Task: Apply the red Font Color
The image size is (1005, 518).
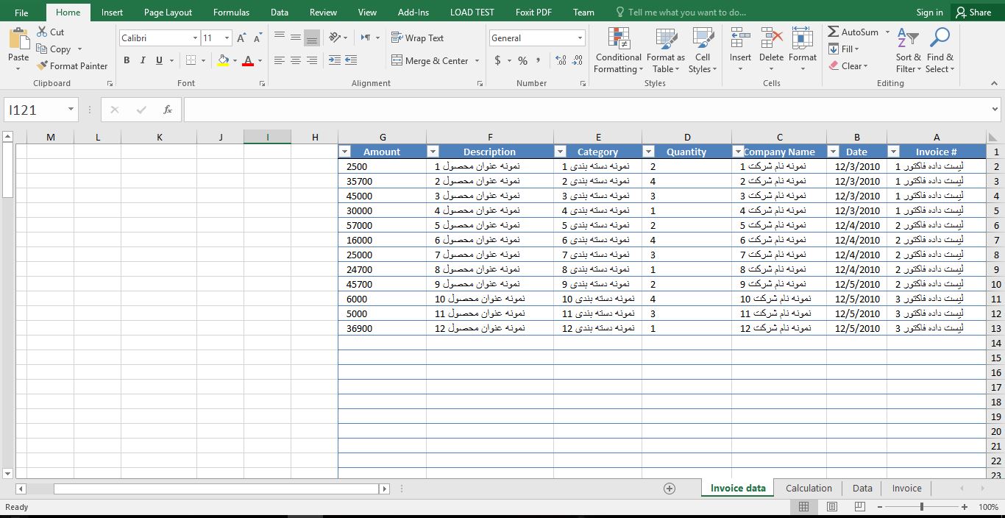Action: [x=248, y=60]
